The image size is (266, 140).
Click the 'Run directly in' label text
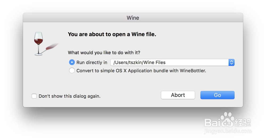[92, 62]
